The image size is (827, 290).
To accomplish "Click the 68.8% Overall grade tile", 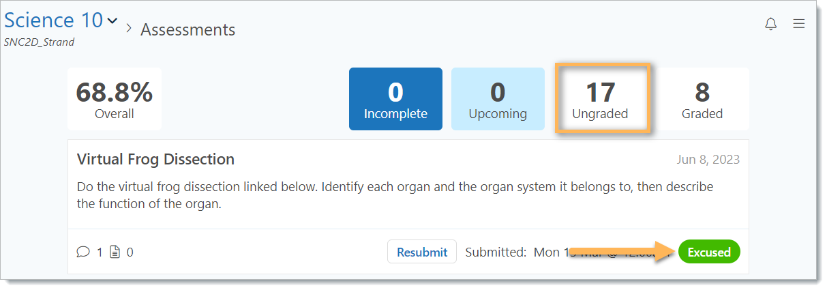I will click(115, 99).
